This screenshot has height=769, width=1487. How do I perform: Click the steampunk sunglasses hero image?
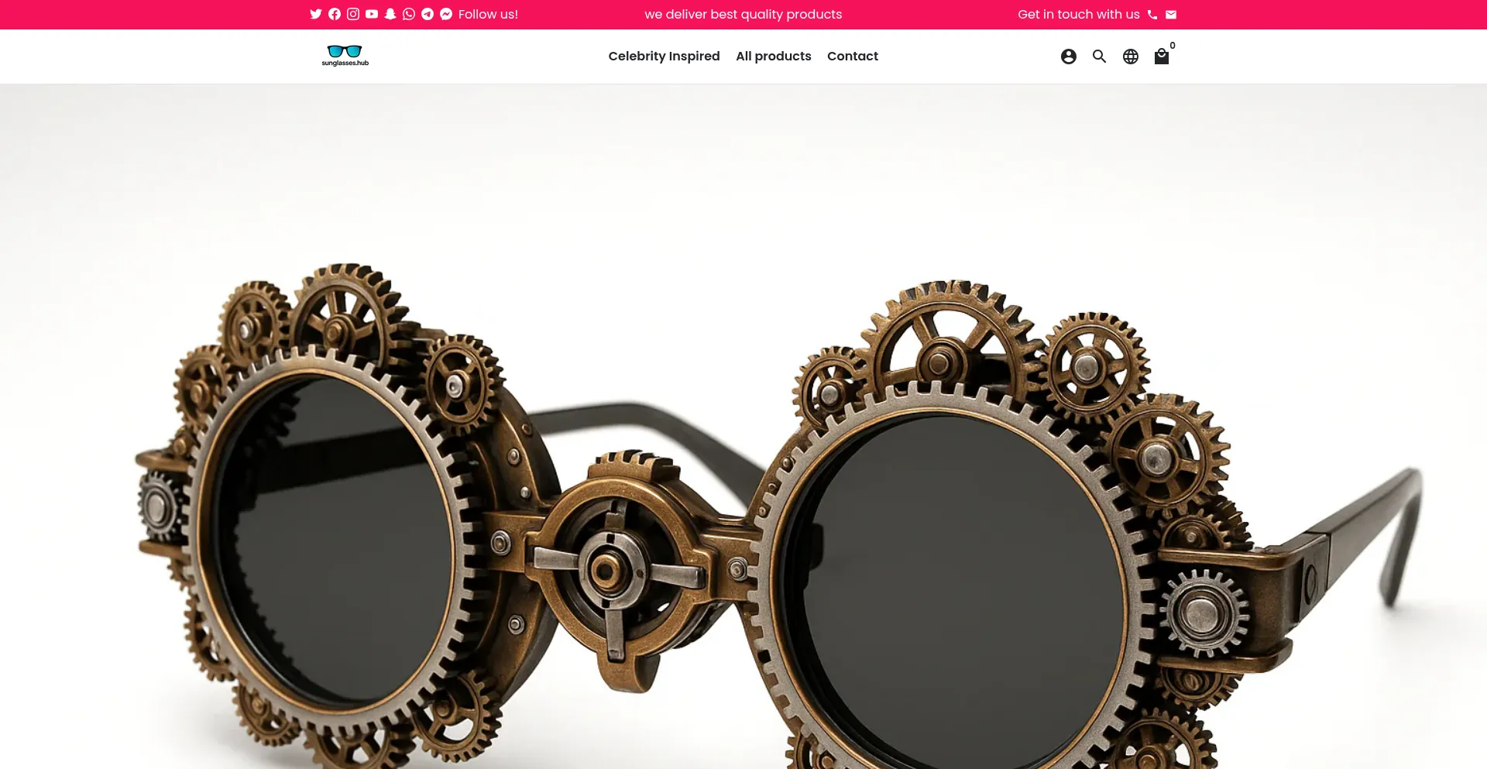(743, 427)
